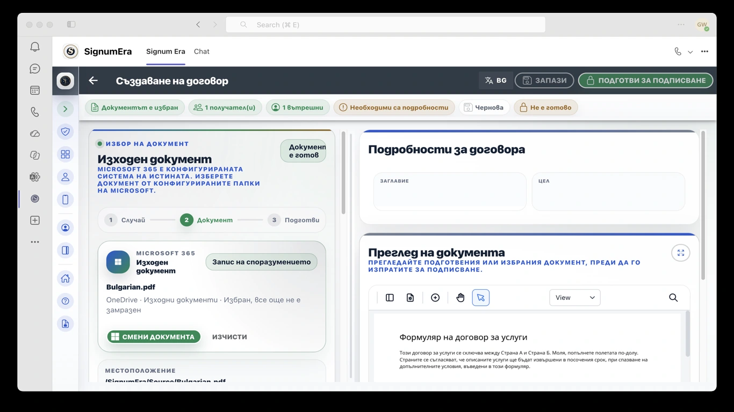This screenshot has height=412, width=734.
Task: Open the Copilot icon in Teams sidebar
Action: (35, 155)
